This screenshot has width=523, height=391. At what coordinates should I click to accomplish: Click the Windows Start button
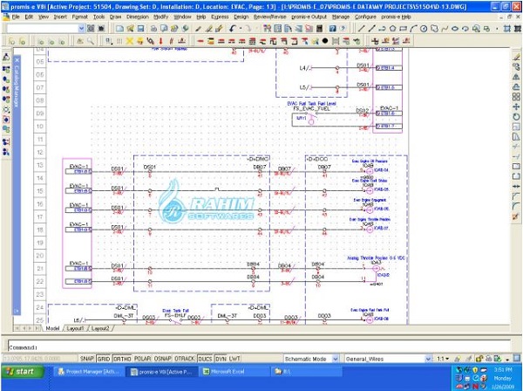[x=21, y=372]
